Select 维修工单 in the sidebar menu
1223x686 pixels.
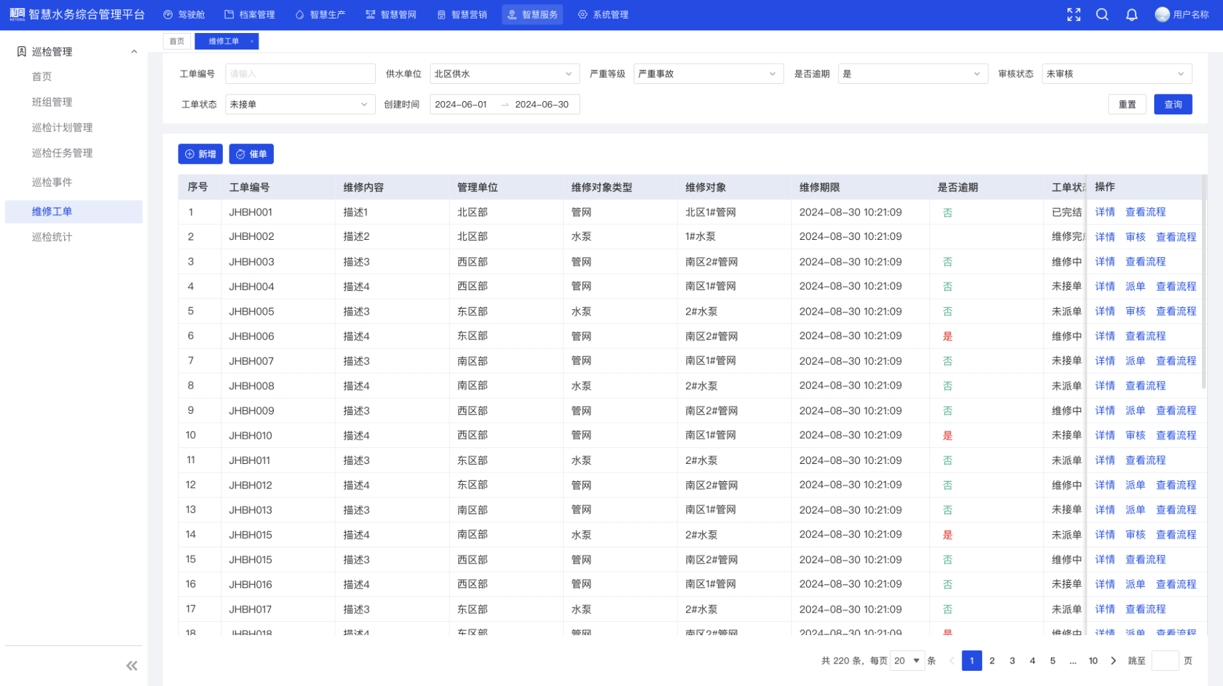click(x=52, y=211)
